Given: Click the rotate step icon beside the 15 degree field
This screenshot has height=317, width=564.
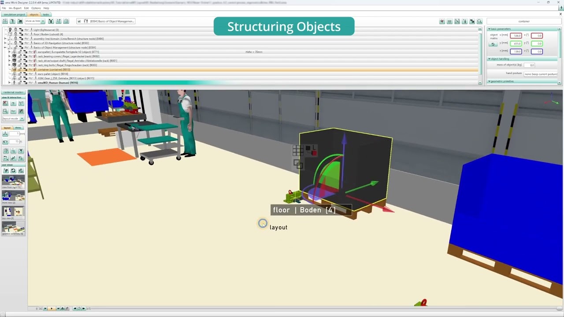Looking at the screenshot, I should pyautogui.click(x=5, y=142).
